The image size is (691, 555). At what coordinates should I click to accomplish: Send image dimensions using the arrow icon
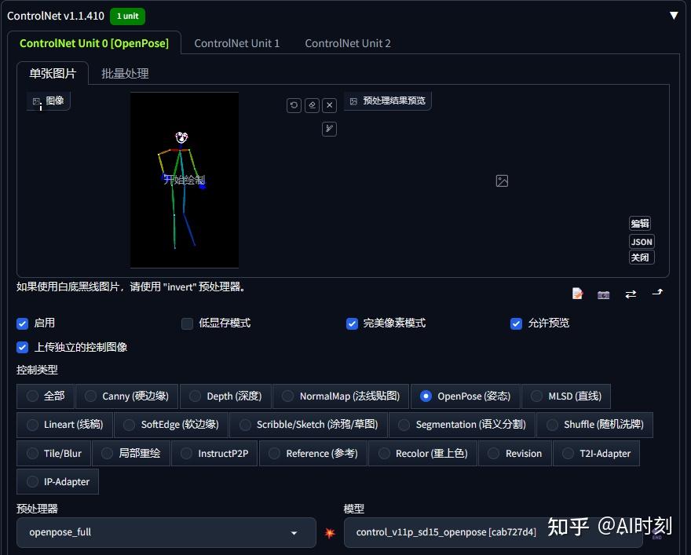tap(657, 294)
